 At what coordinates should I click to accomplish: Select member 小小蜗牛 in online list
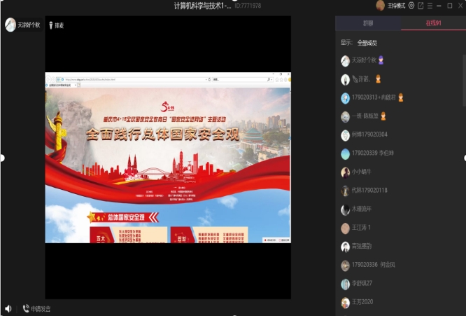[362, 172]
